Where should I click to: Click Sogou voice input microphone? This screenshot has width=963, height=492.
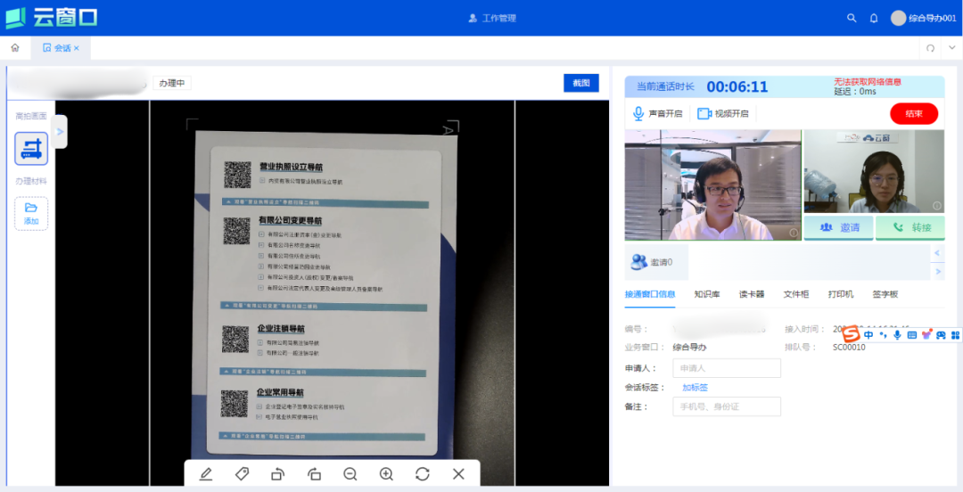click(x=897, y=335)
